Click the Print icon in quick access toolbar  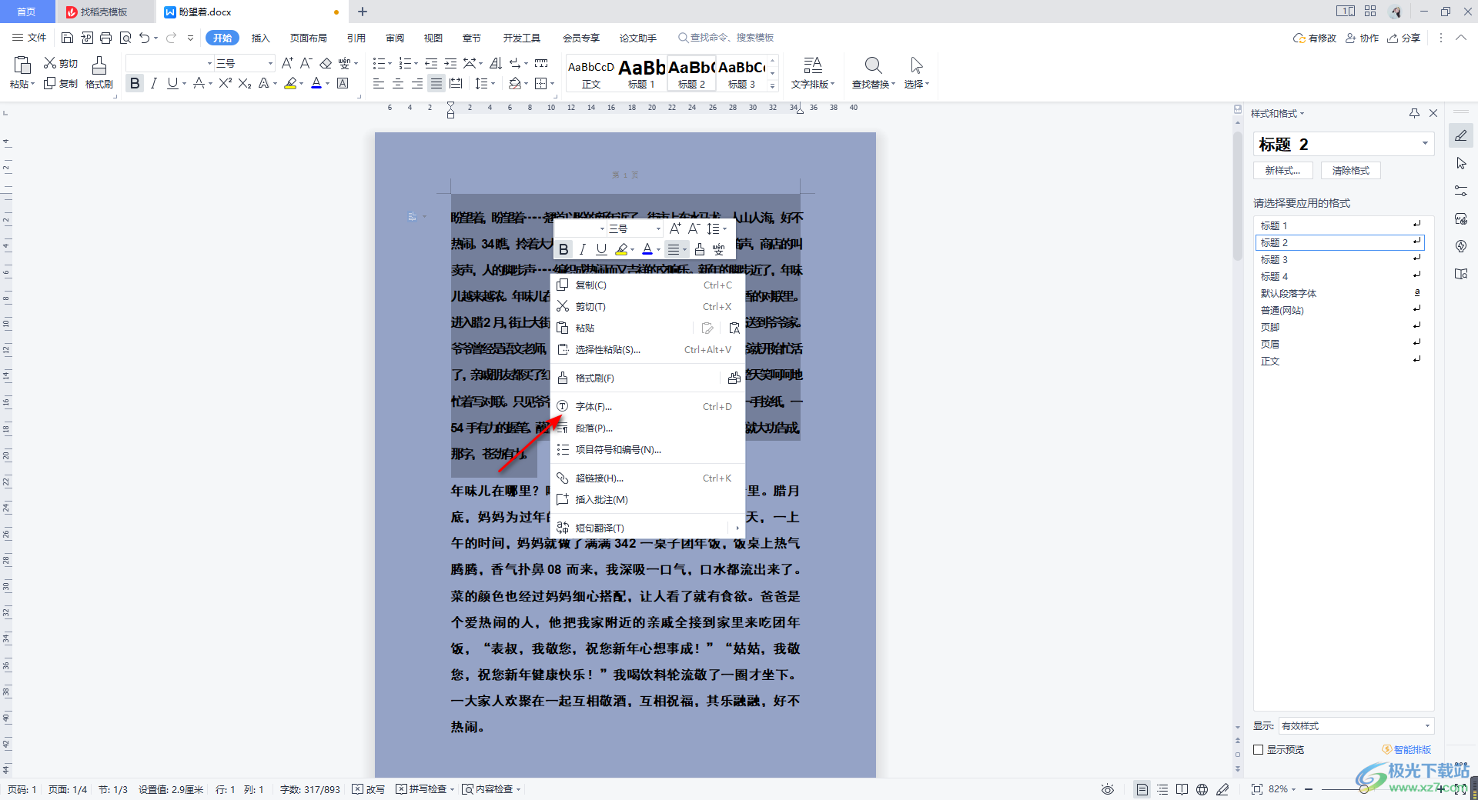[x=106, y=38]
